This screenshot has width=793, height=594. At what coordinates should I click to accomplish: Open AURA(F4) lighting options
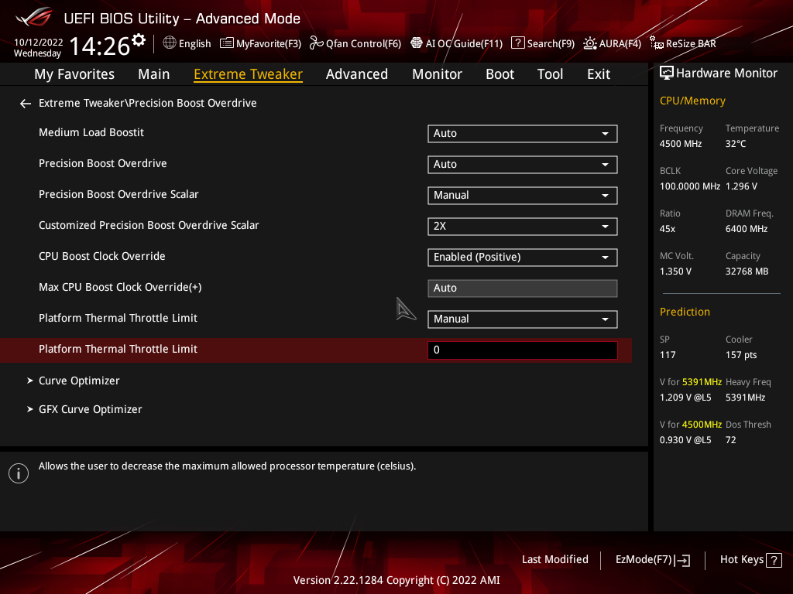coord(612,43)
